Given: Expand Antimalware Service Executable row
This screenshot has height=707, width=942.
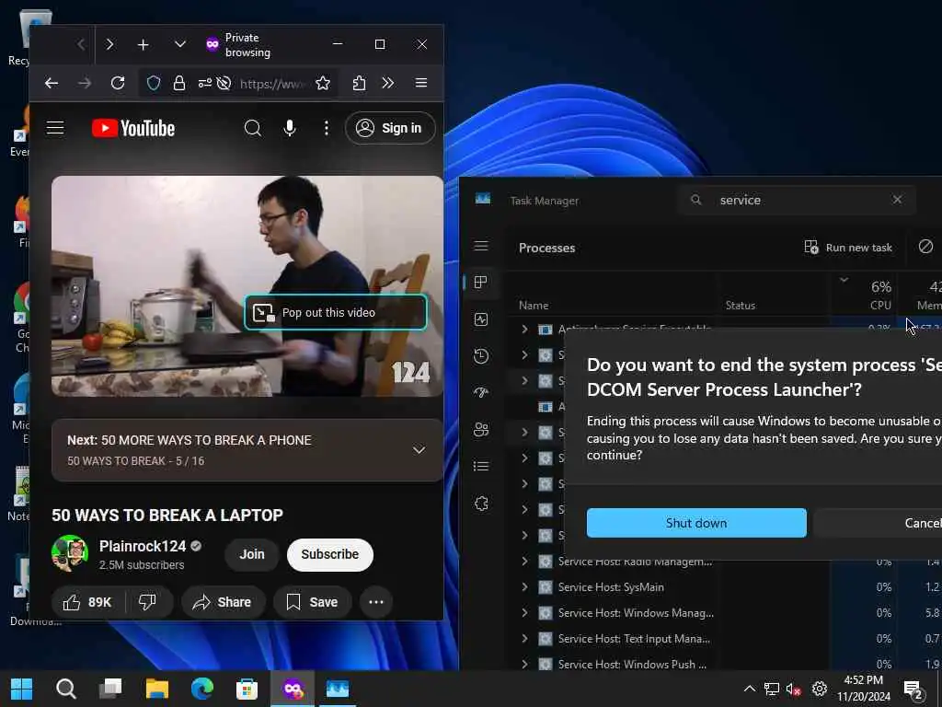Looking at the screenshot, I should pos(523,329).
